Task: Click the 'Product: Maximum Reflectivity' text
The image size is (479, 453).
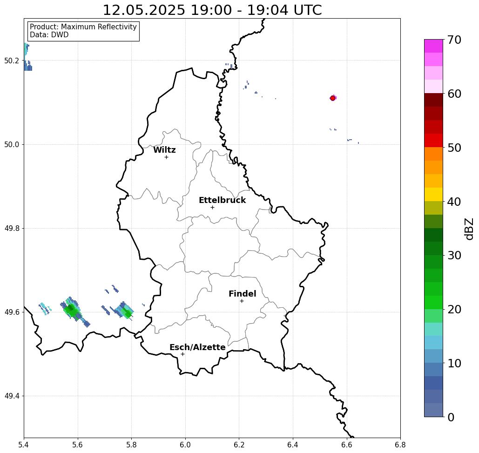Action: click(83, 27)
